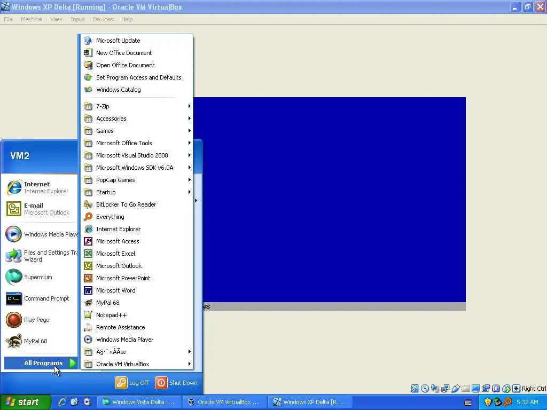This screenshot has height=410, width=547.
Task: Expand the Startup folder
Action: point(137,192)
